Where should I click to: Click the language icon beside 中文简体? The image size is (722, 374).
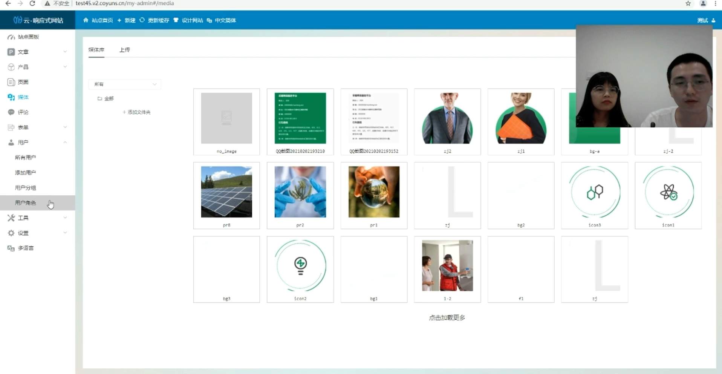click(209, 20)
